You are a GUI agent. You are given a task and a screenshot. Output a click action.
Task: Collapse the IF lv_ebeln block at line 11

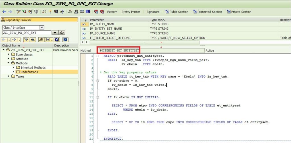(x=97, y=97)
